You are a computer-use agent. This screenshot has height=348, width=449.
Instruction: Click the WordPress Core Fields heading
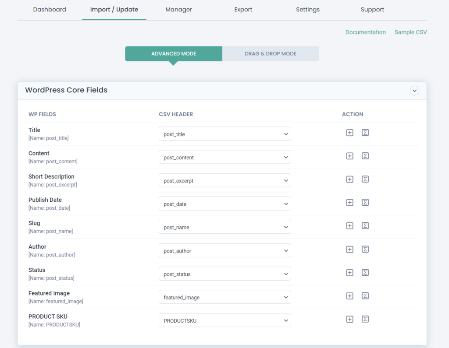[x=66, y=90]
